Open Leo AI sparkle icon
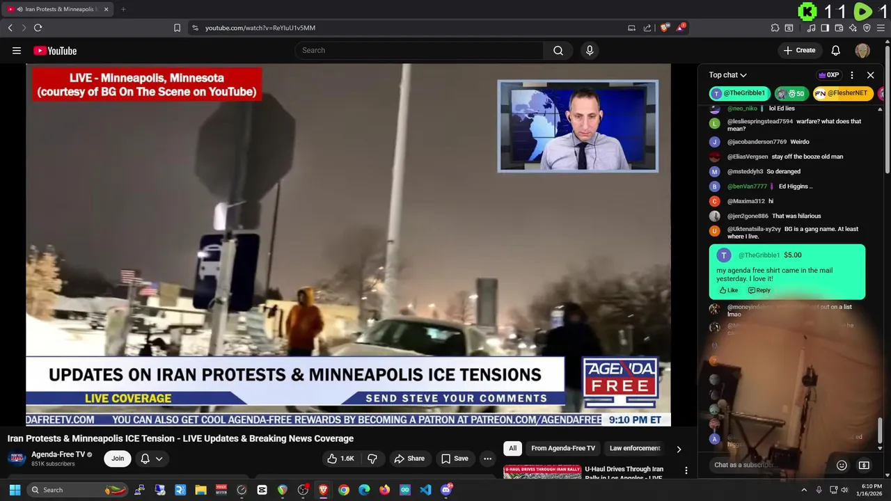 [853, 28]
